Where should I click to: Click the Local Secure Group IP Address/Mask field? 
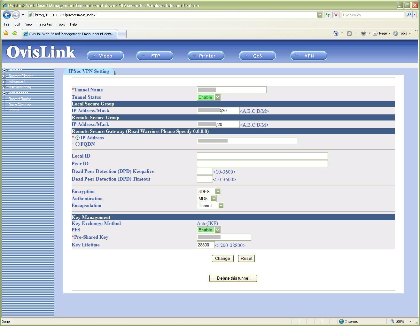(218, 111)
